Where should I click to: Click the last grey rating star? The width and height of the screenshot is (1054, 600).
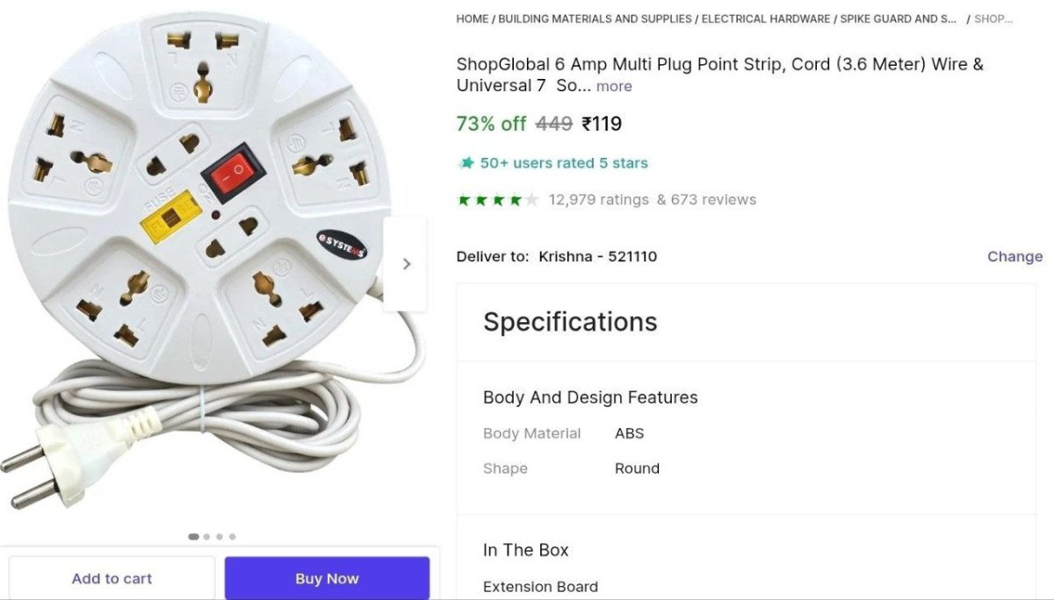tap(531, 200)
